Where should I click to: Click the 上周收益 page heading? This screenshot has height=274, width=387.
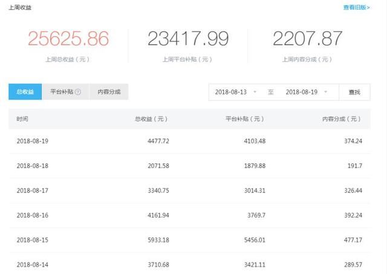pos(20,7)
